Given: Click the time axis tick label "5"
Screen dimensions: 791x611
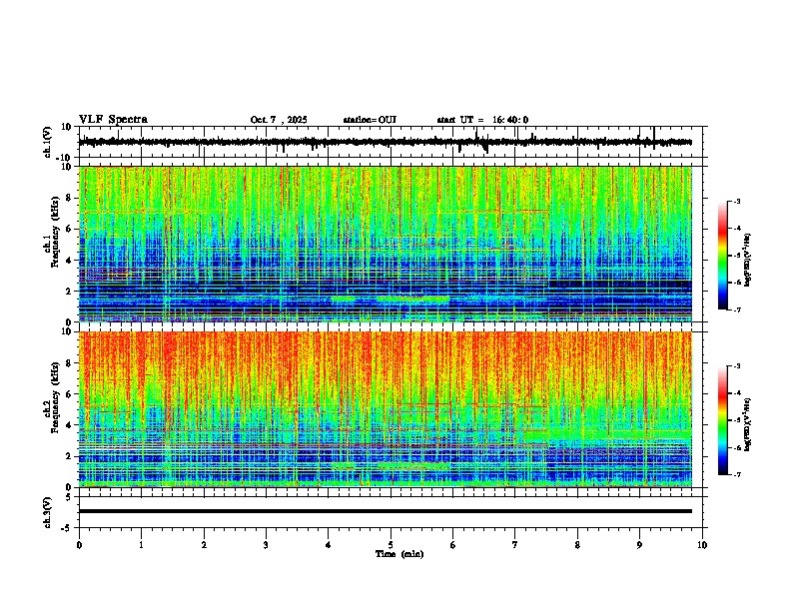Looking at the screenshot, I should click(391, 545).
